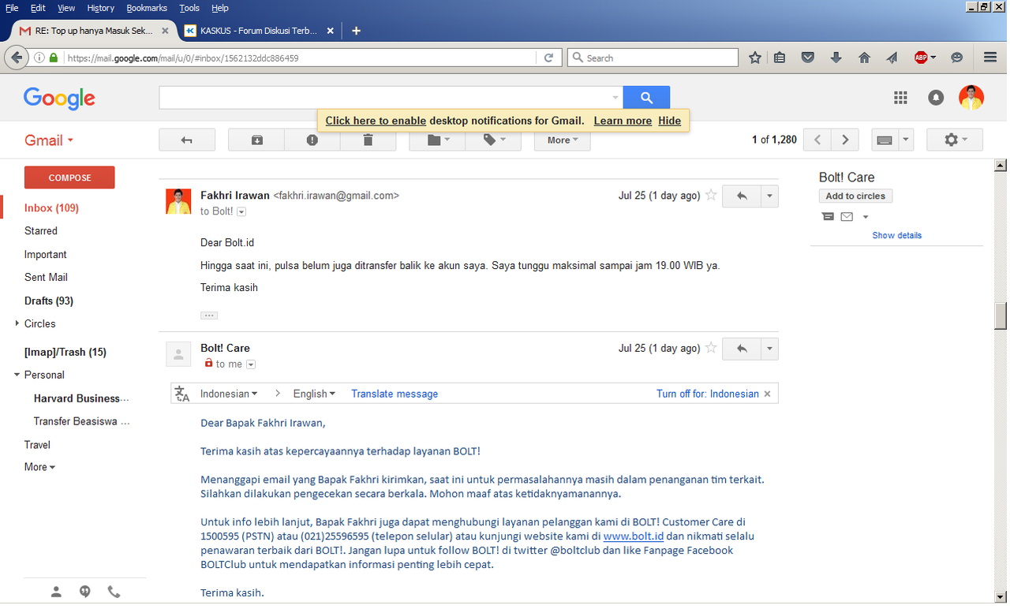
Task: Archive this conversation
Action: (256, 140)
